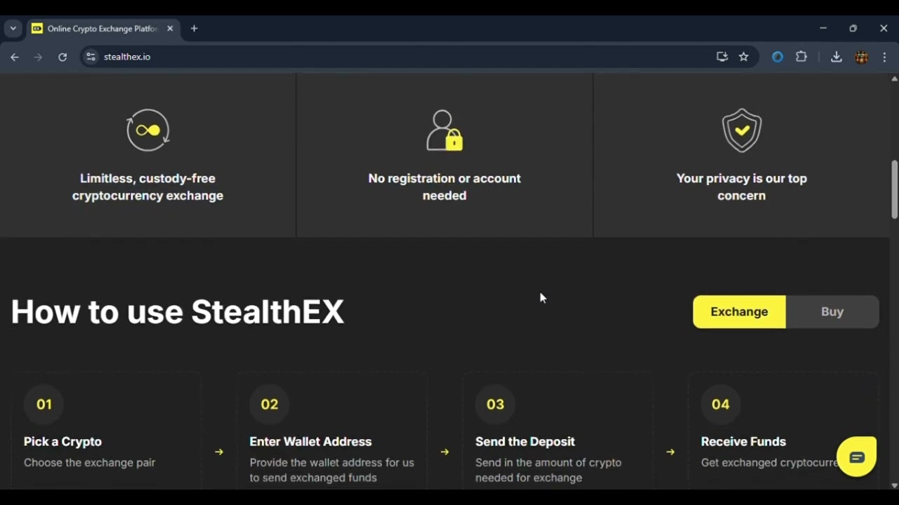
Task: Click the scrollbar up arrow
Action: coord(894,79)
